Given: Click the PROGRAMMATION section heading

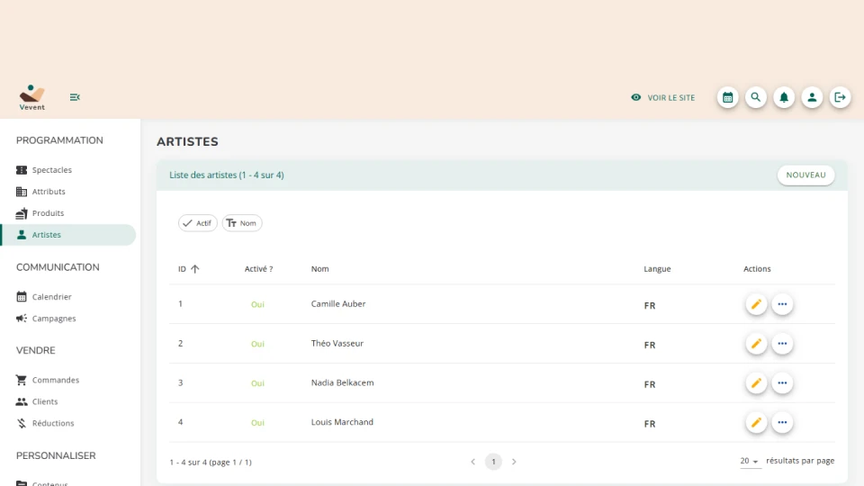Looking at the screenshot, I should [x=59, y=140].
